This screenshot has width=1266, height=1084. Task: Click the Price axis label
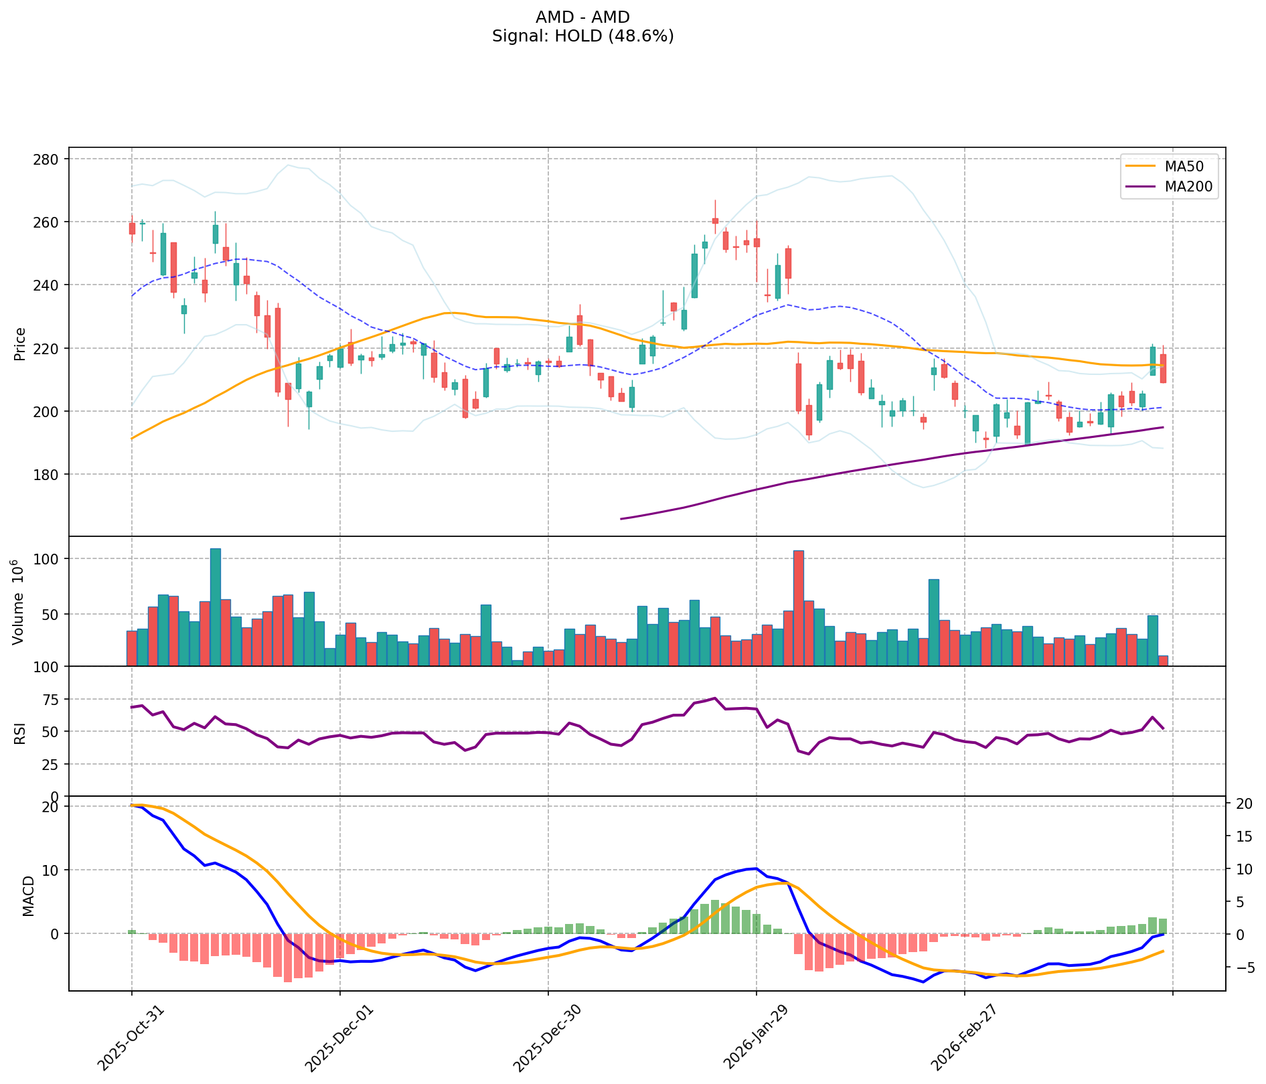pos(19,343)
